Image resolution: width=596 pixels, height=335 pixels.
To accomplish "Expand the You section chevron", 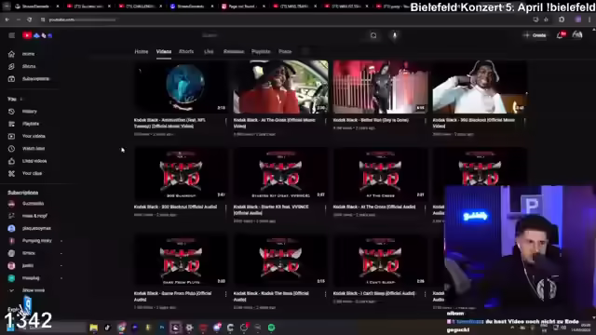I will point(20,100).
